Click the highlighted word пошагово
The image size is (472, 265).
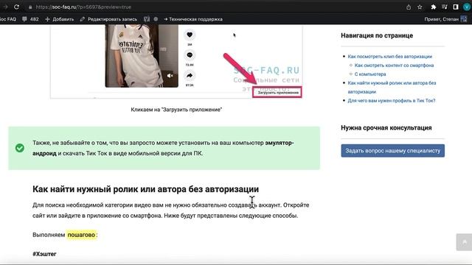click(x=81, y=235)
